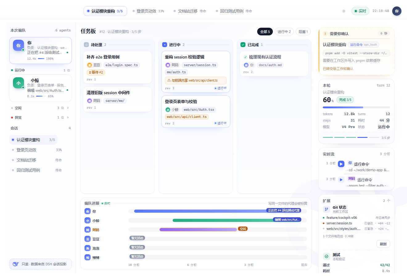
Task: Click the 22:18:48 clock in header
Action: point(380,11)
